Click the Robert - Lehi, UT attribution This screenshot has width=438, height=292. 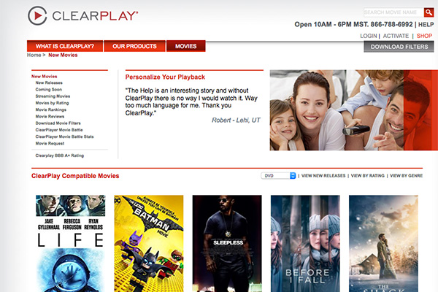pos(236,120)
